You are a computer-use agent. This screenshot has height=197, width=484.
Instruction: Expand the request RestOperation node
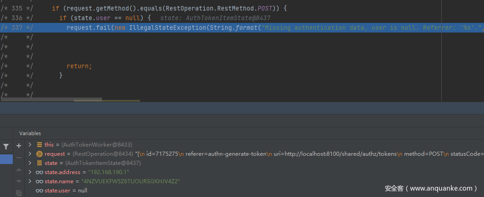pyautogui.click(x=30, y=154)
